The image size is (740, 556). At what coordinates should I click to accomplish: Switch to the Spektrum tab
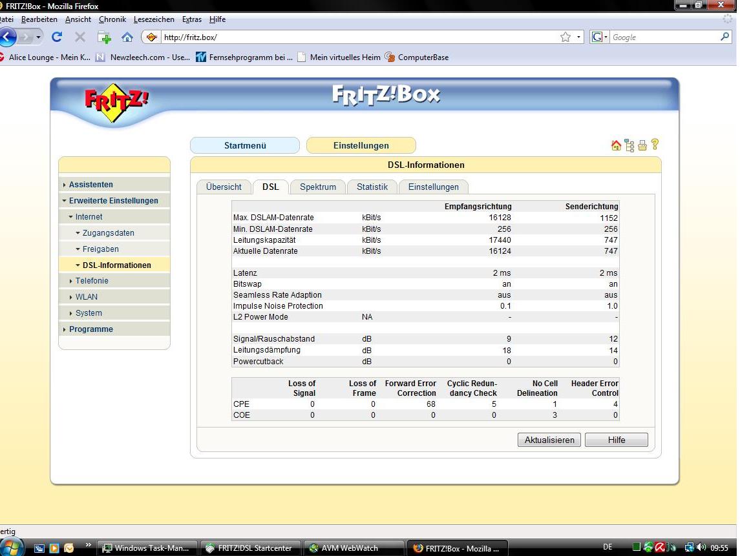(x=317, y=187)
